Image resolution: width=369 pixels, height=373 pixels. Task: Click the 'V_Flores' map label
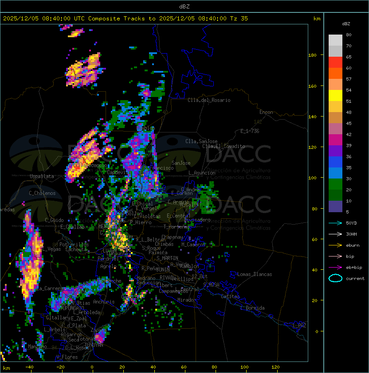click(67, 357)
